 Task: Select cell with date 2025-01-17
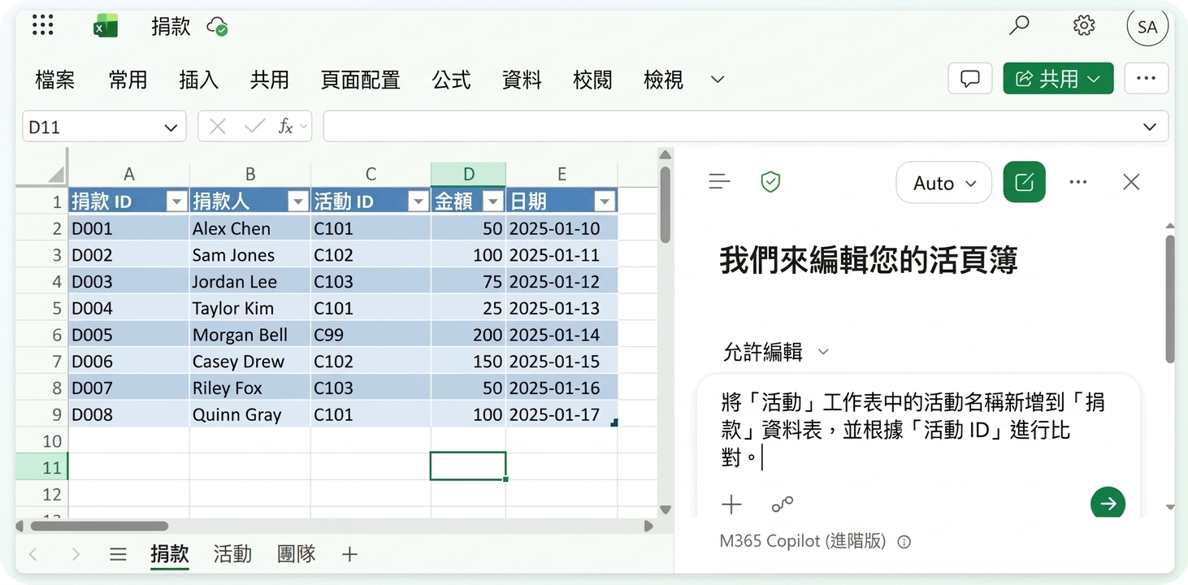(561, 414)
